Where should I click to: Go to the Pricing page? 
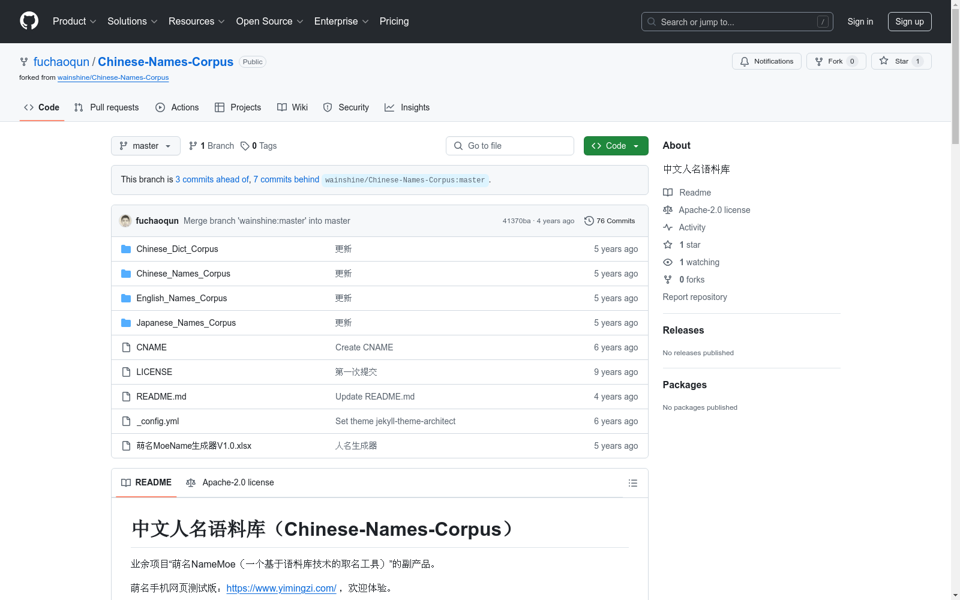(394, 22)
